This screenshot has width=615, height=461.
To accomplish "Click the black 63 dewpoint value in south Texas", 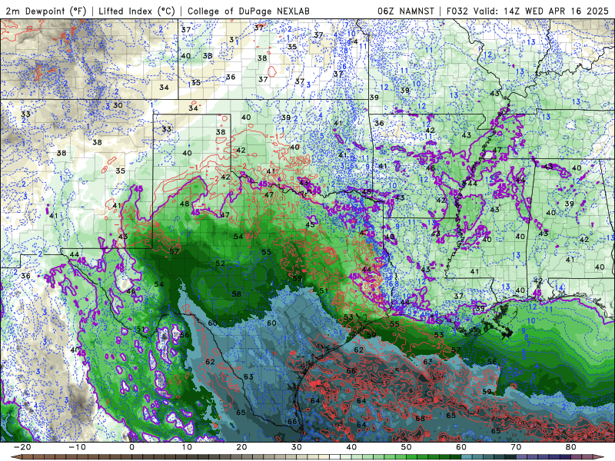I will tap(248, 377).
